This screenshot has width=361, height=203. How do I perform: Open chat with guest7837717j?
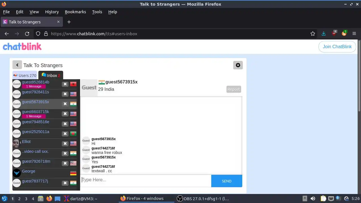pos(35,181)
